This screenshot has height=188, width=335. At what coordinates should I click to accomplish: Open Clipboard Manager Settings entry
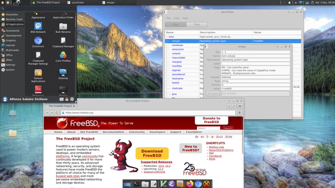coord(38,58)
